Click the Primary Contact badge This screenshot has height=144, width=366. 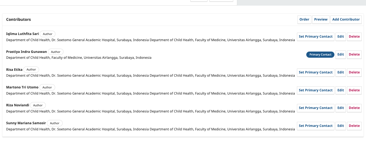(x=320, y=55)
